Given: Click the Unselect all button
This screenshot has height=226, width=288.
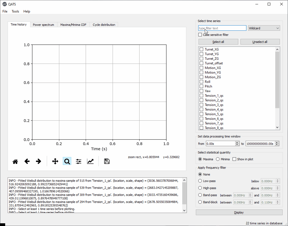Looking at the screenshot, I should (260, 42).
